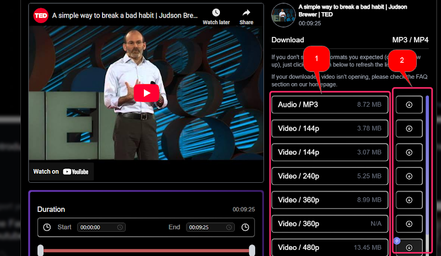Screen dimensions: 441x256
Task: Play the embedded TED video
Action: (x=146, y=93)
